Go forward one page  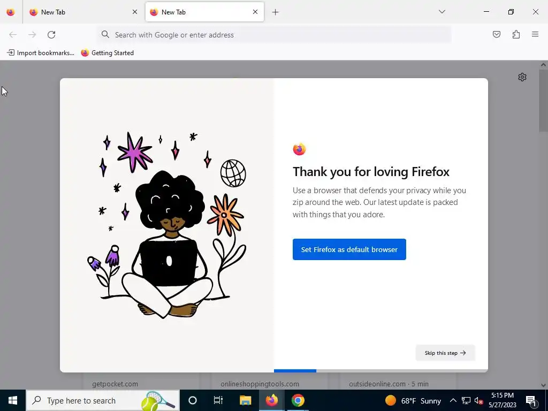[32, 35]
